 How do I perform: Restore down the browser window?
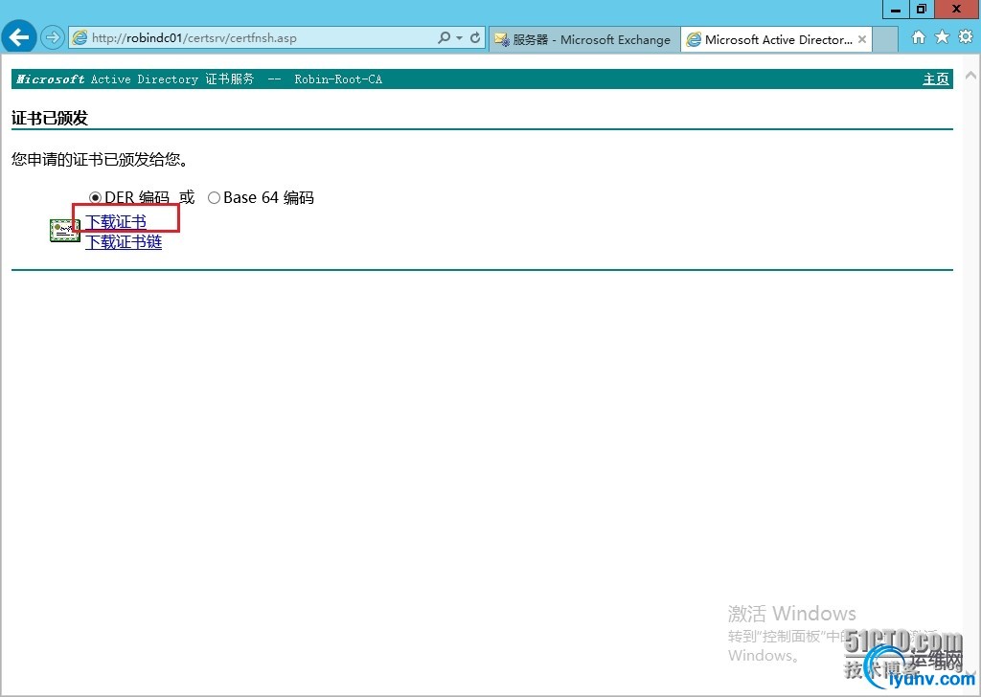click(x=921, y=10)
